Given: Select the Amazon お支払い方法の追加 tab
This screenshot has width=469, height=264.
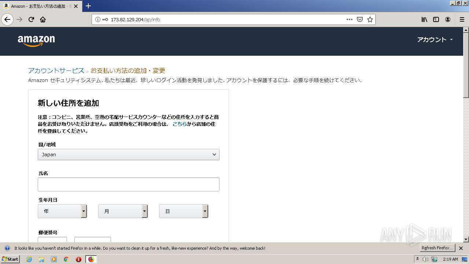Looking at the screenshot, I should point(41,6).
